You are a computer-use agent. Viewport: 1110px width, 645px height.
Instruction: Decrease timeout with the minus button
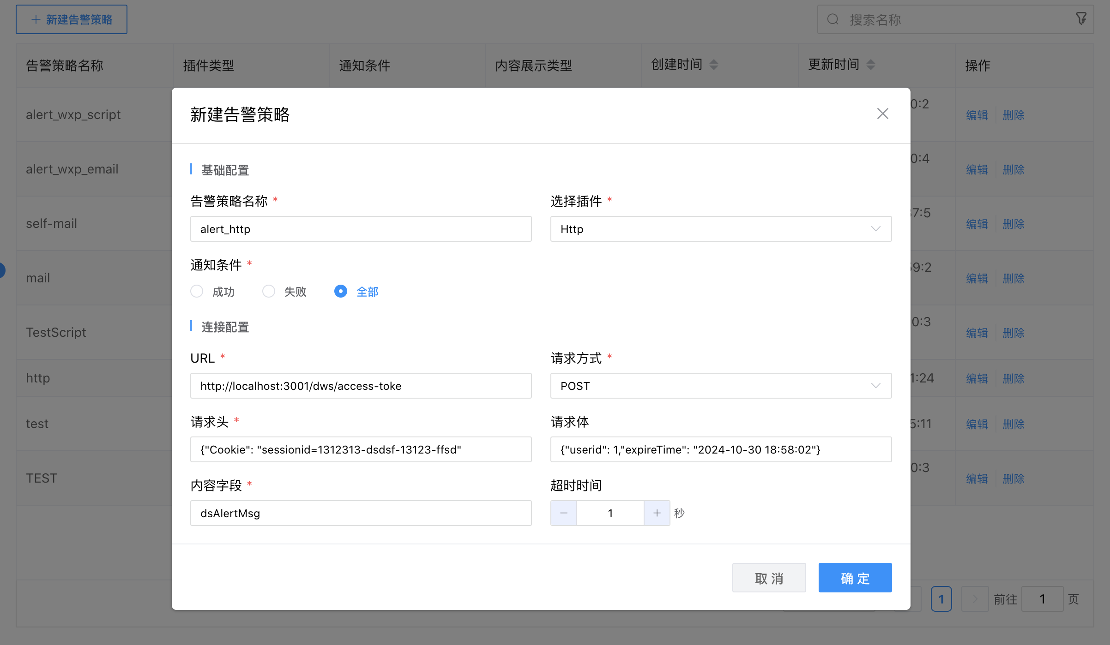point(564,513)
